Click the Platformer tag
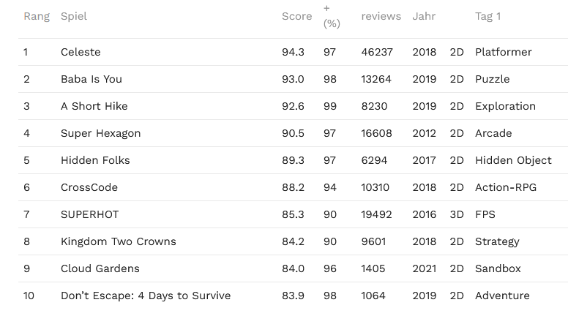The image size is (568, 316). click(x=504, y=52)
